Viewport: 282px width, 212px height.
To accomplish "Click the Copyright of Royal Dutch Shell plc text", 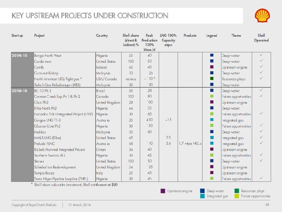I will (34, 205).
